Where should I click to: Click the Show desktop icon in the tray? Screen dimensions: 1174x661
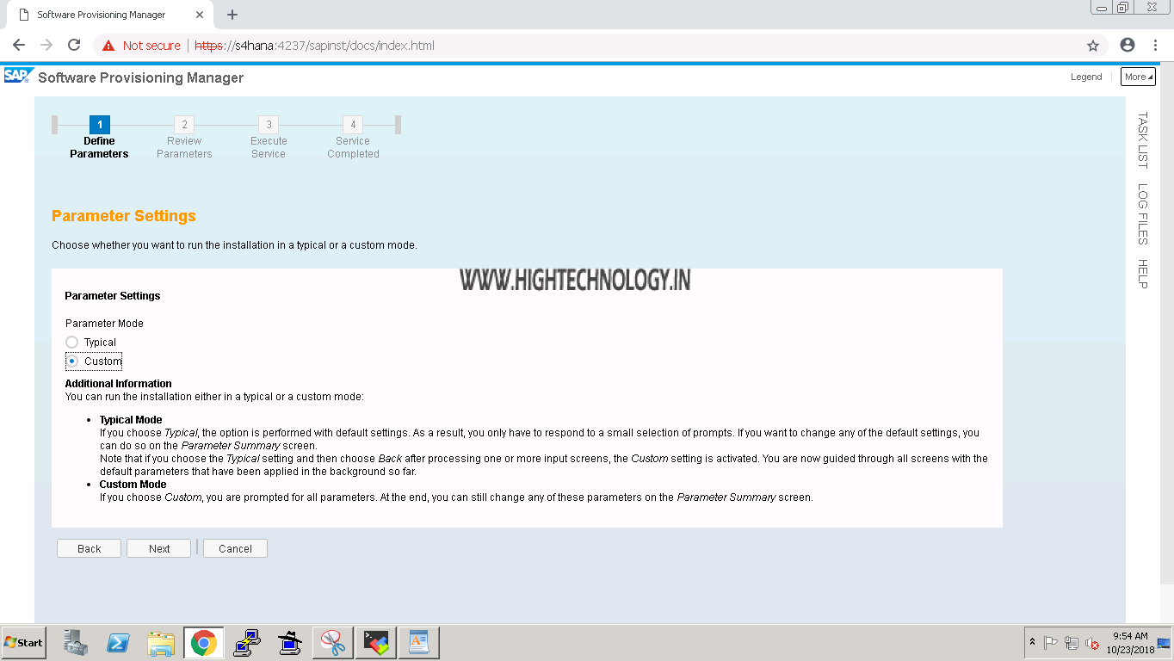(x=1164, y=643)
